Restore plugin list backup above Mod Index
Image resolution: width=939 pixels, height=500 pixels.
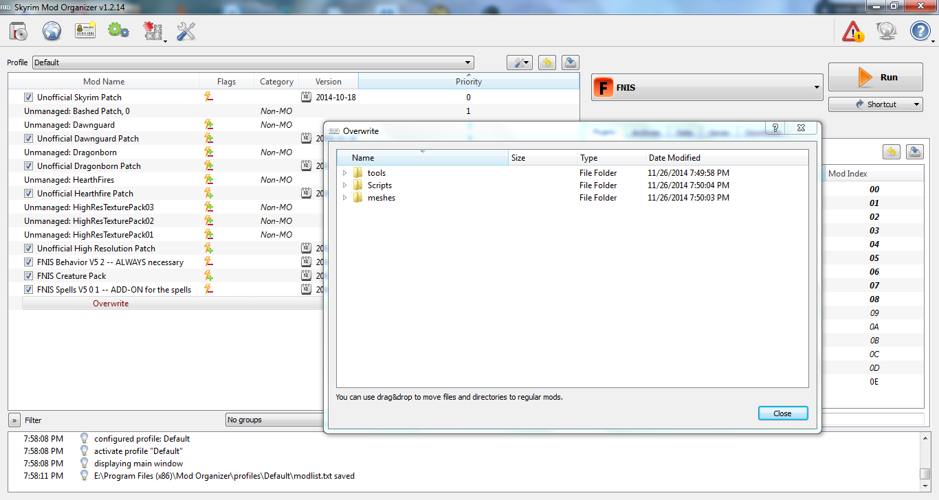[x=891, y=152]
